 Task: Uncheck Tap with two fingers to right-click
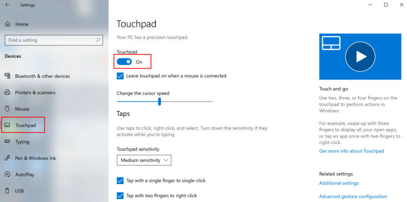120,196
